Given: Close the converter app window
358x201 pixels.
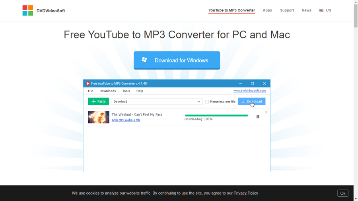Looking at the screenshot, I should (264, 83).
